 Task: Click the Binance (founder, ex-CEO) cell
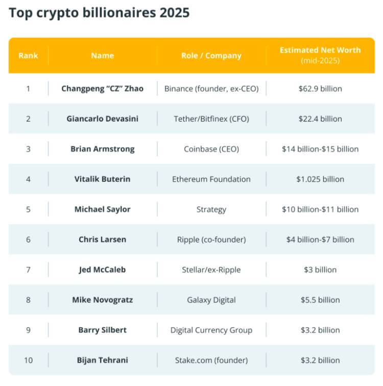tap(211, 88)
